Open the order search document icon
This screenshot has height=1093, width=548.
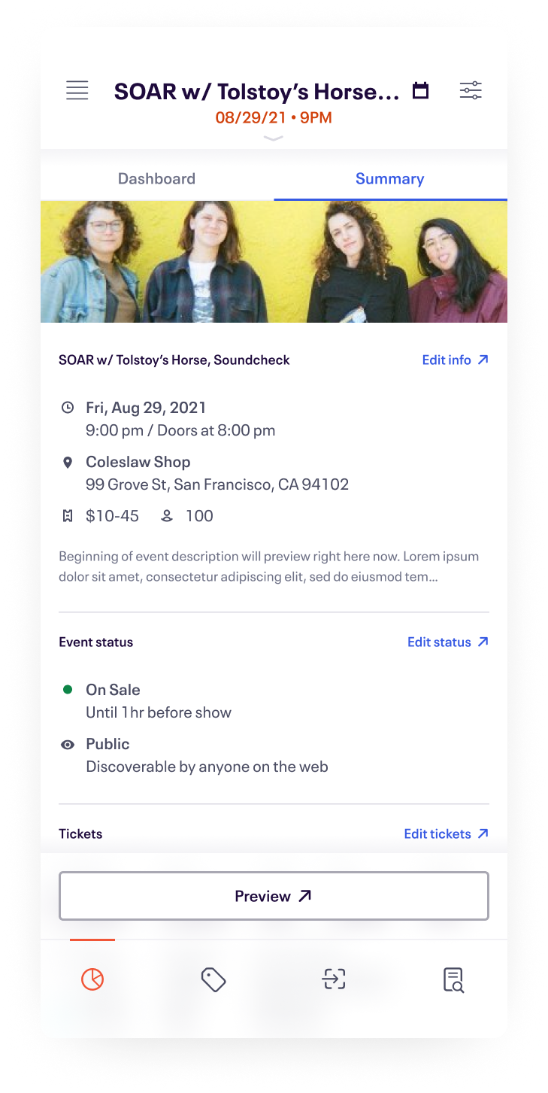point(453,980)
